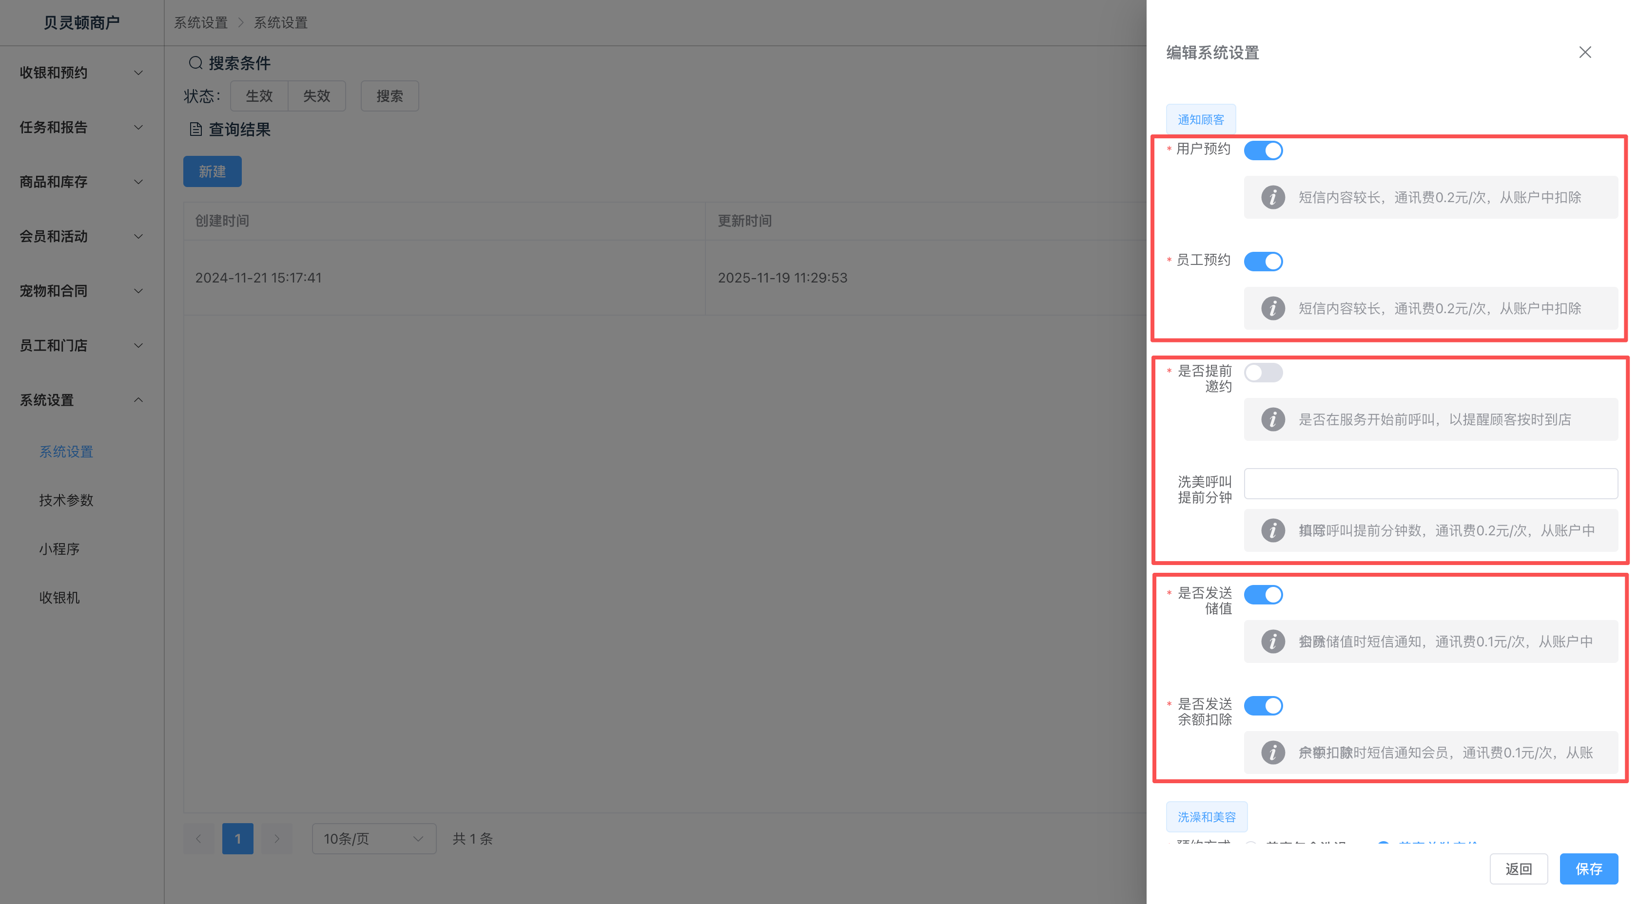Toggle the 是否发送储值 switch
Image resolution: width=1638 pixels, height=904 pixels.
coord(1263,595)
